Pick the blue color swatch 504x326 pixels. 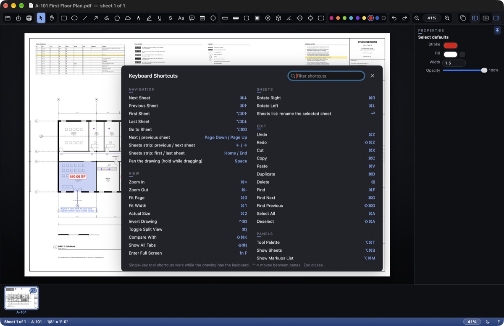(x=377, y=18)
